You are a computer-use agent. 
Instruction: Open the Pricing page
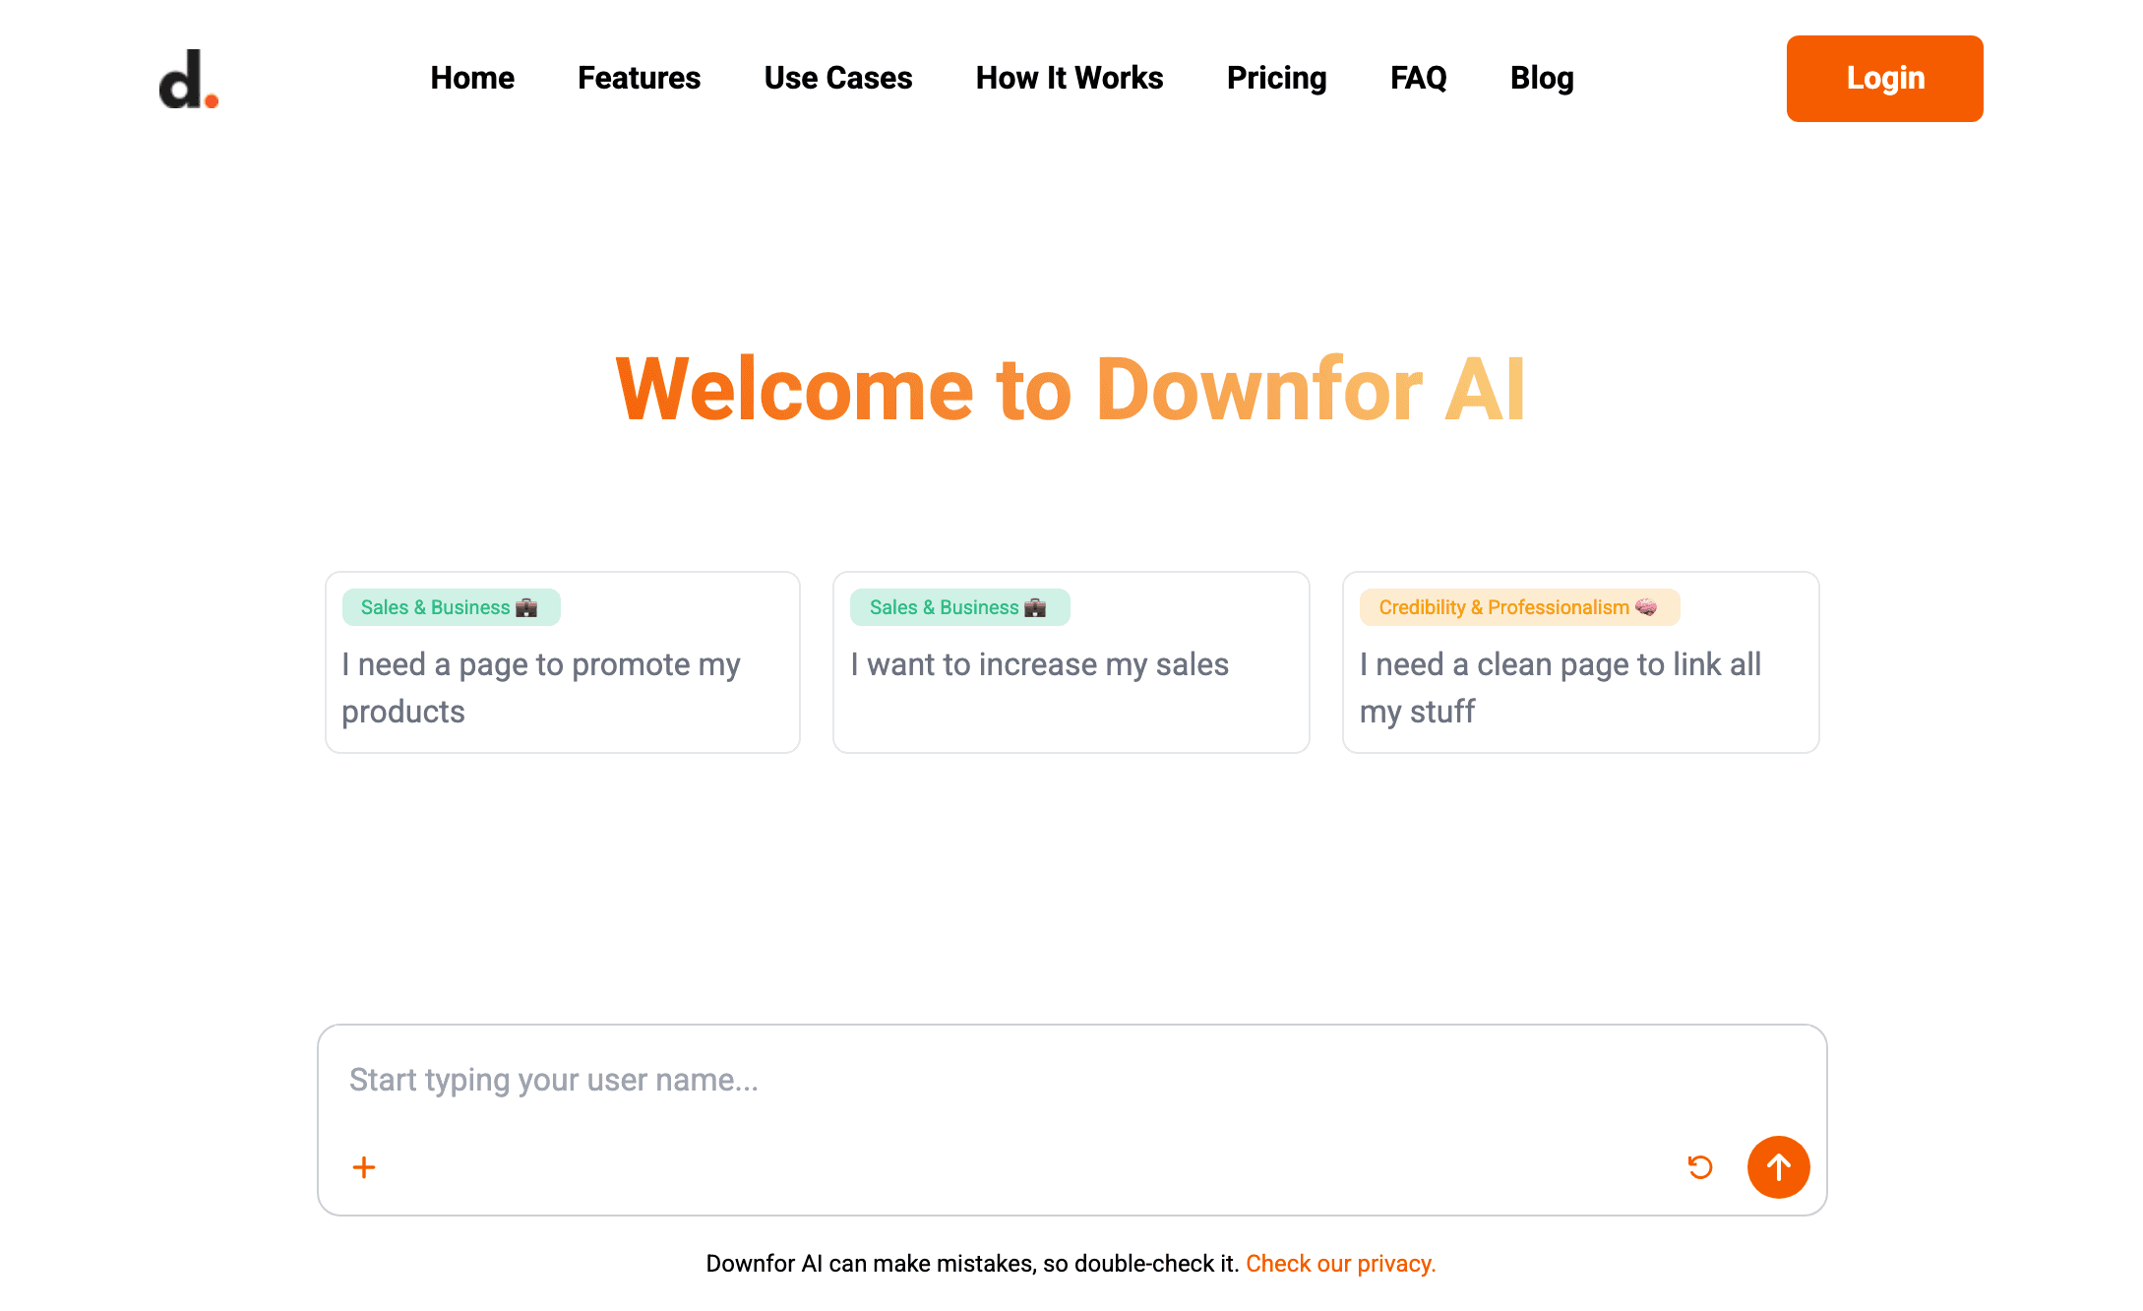coord(1276,78)
